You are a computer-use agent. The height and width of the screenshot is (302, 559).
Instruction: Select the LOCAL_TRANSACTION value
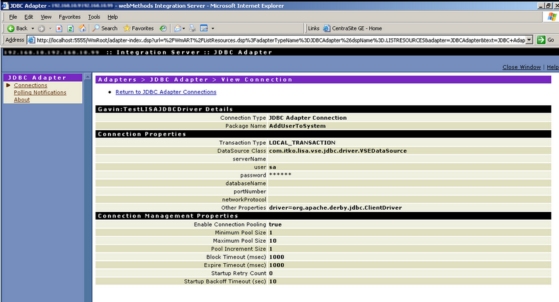(302, 142)
